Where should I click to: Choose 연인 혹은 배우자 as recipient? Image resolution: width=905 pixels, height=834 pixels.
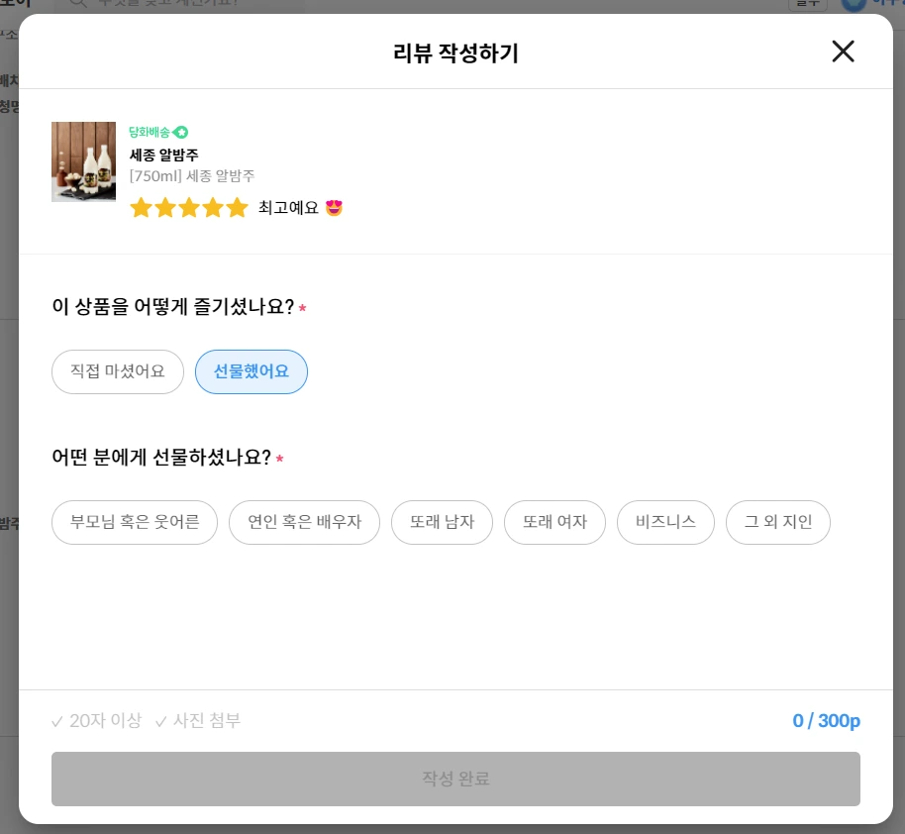(304, 522)
